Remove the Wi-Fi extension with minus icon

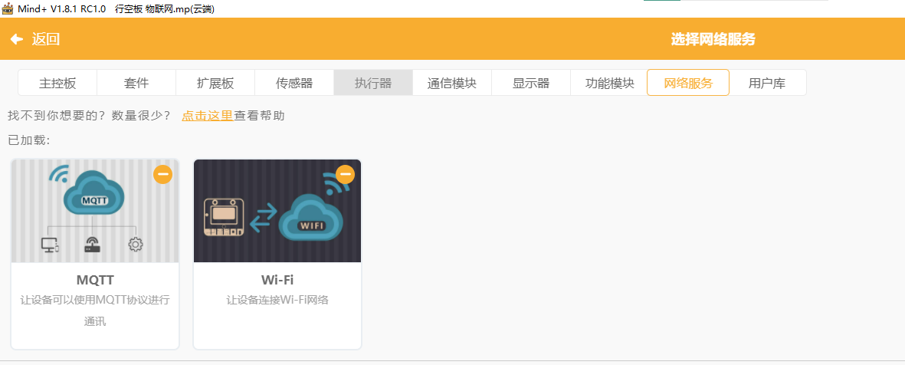(345, 174)
